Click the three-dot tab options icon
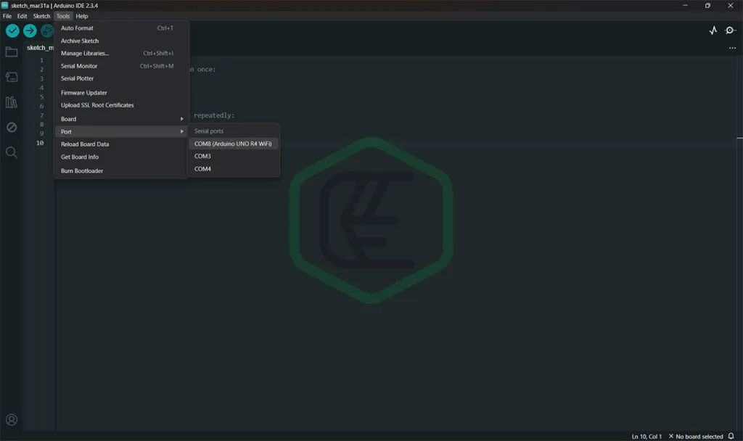 point(732,48)
